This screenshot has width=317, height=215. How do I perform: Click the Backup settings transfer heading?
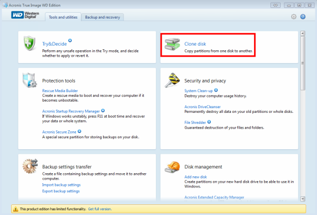click(x=67, y=167)
